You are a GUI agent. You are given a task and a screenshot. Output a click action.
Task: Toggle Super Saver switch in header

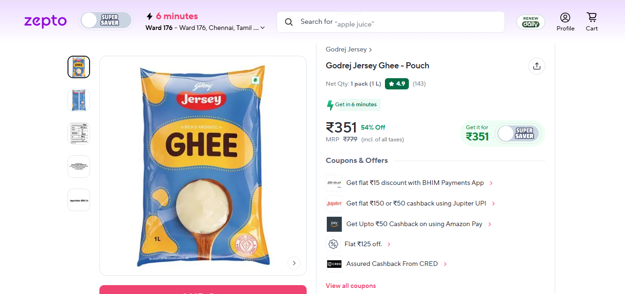106,21
